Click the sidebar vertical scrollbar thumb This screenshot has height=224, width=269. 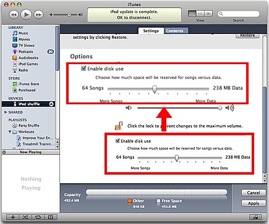58,48
